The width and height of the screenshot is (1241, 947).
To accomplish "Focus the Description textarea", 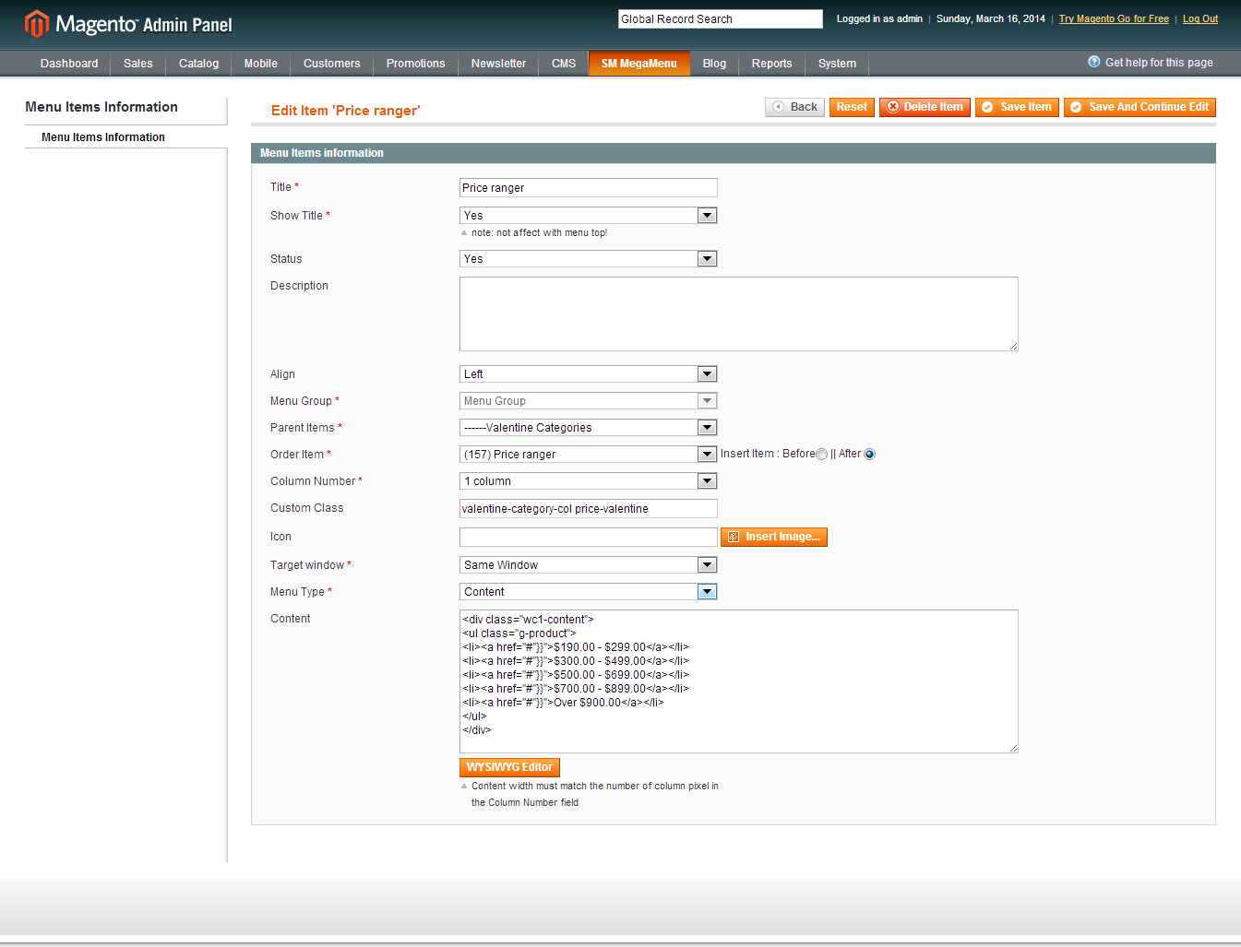I will [x=739, y=314].
